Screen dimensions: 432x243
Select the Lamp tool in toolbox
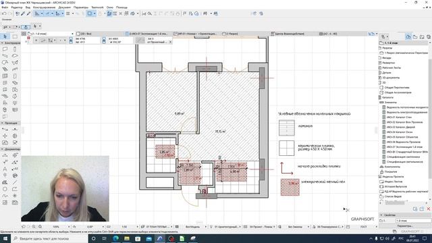pyautogui.click(x=15, y=103)
